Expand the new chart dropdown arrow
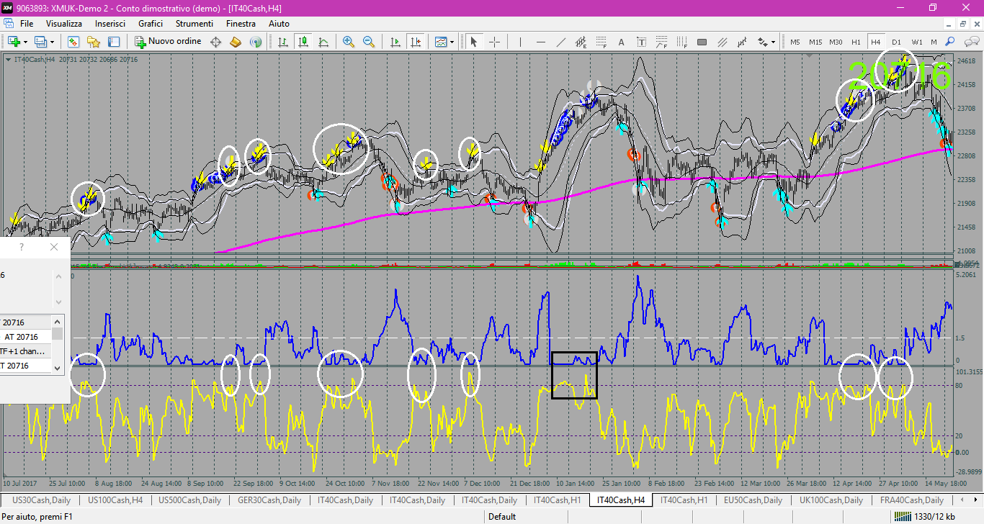The height and width of the screenshot is (524, 984). click(25, 42)
